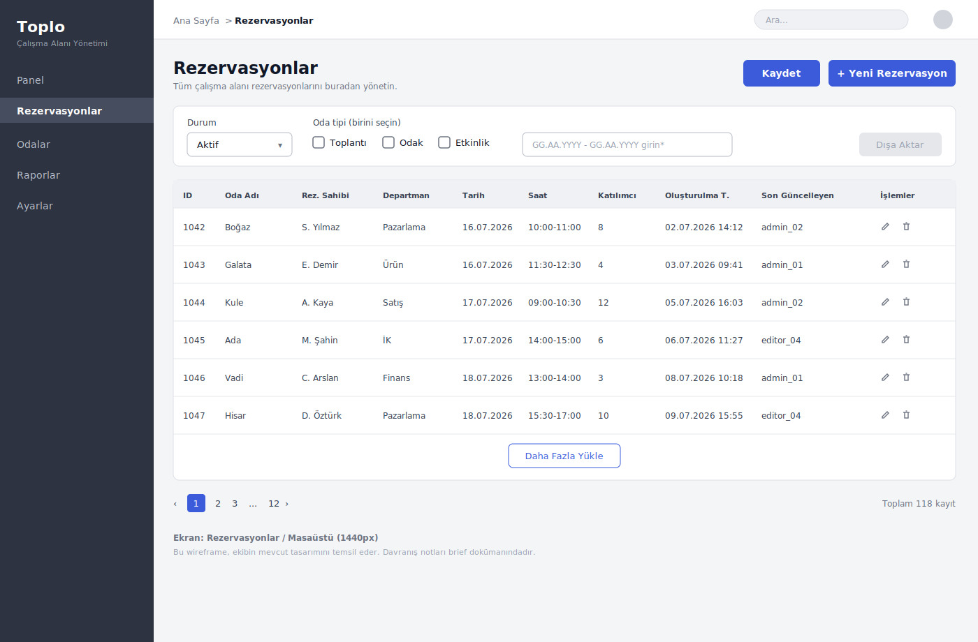Select the S. Yılmaz cell

321,227
